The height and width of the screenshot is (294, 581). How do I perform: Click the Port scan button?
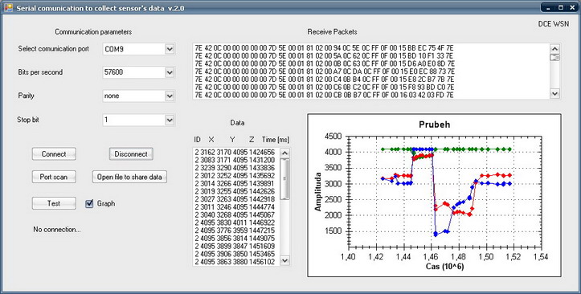click(x=54, y=177)
